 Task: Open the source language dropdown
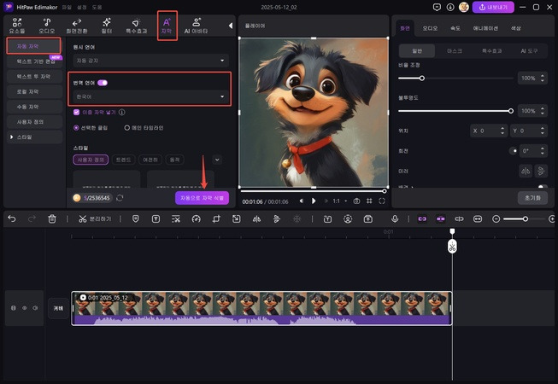pos(150,61)
